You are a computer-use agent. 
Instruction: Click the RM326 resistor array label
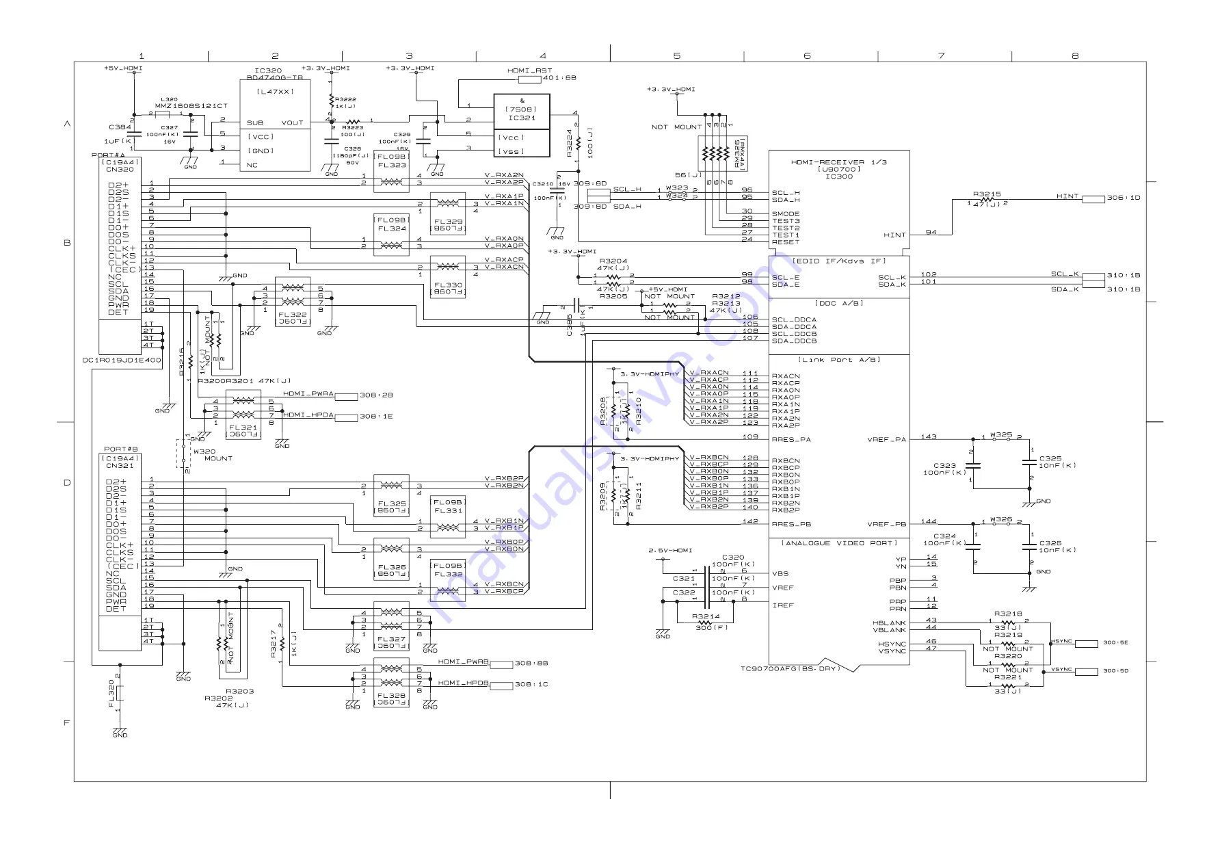(737, 155)
